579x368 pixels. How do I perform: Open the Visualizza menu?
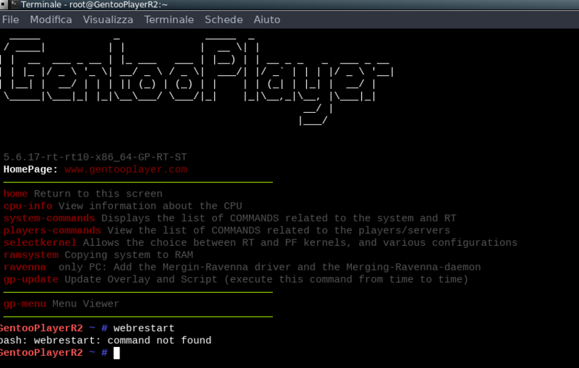pos(108,20)
